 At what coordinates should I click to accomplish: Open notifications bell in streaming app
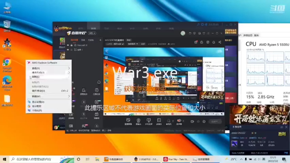[214, 42]
